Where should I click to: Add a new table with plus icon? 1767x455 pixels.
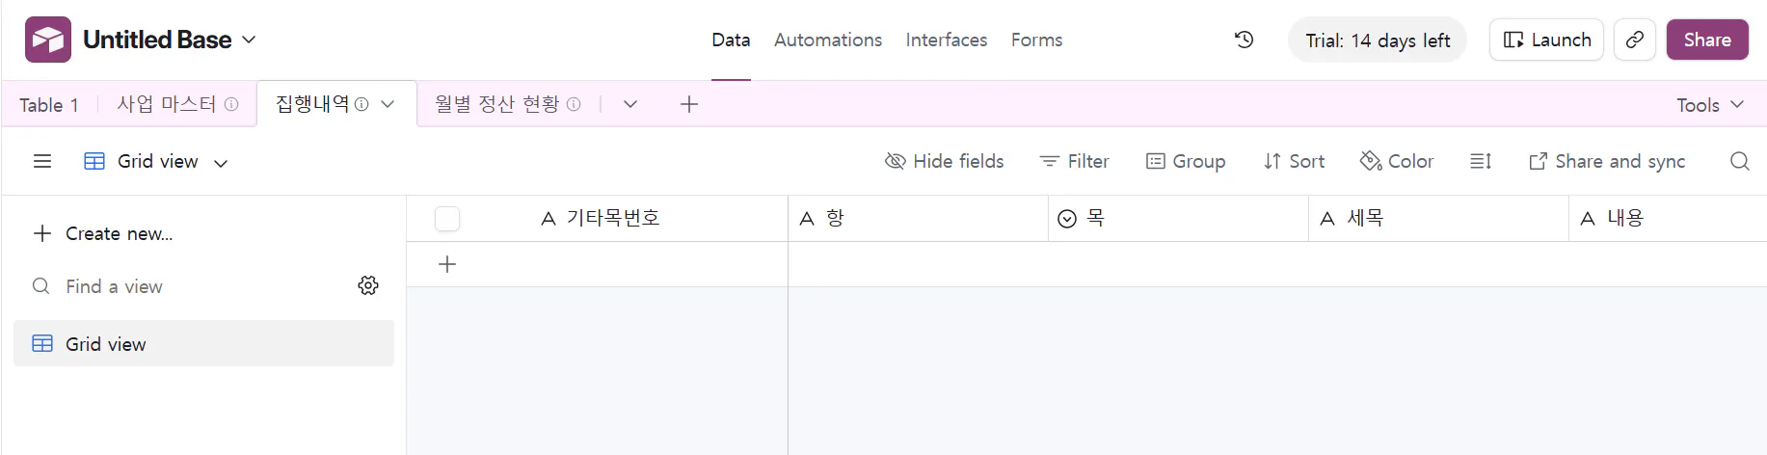688,104
